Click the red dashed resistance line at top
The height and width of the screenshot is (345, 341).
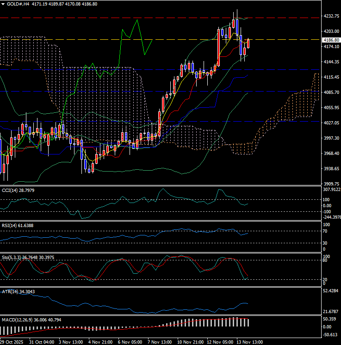(x=139, y=18)
